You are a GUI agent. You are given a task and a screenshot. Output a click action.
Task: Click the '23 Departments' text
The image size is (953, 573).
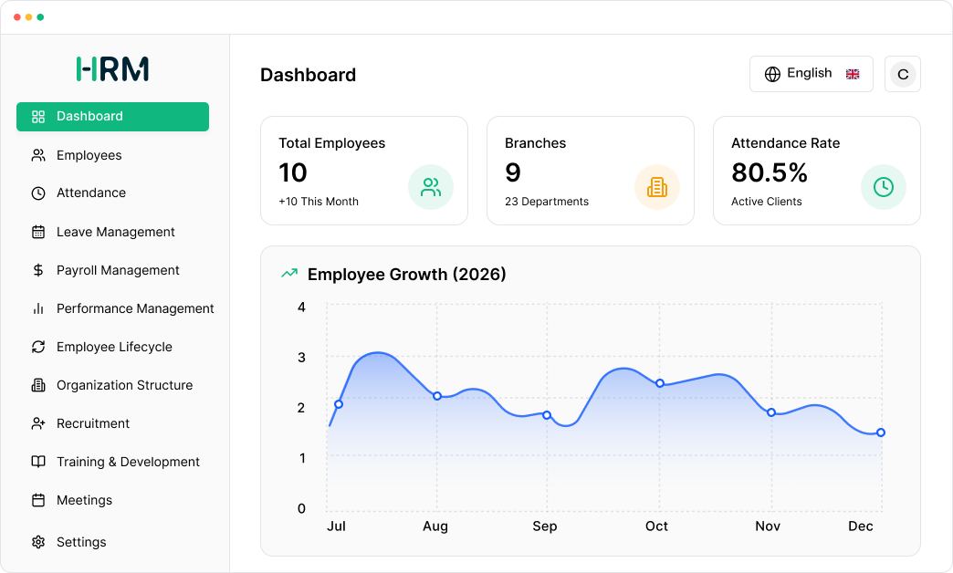point(547,202)
